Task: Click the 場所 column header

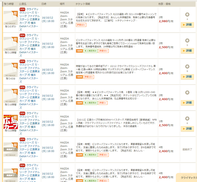Action: [62, 4]
